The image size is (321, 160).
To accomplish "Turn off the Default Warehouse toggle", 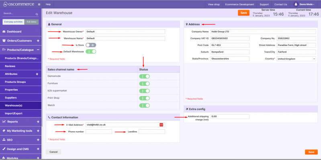I will [91, 52].
